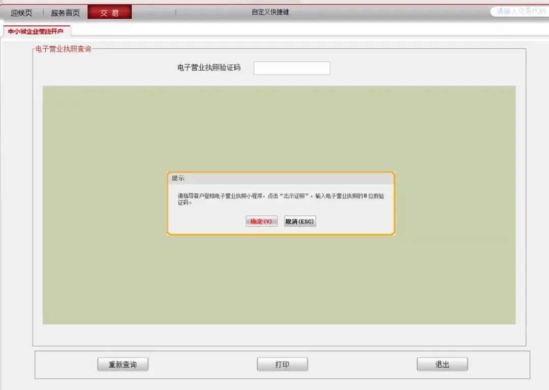Screen dimensions: 549x390
Task: Confirm the prompt with 确定(Y)
Action: pyautogui.click(x=261, y=221)
